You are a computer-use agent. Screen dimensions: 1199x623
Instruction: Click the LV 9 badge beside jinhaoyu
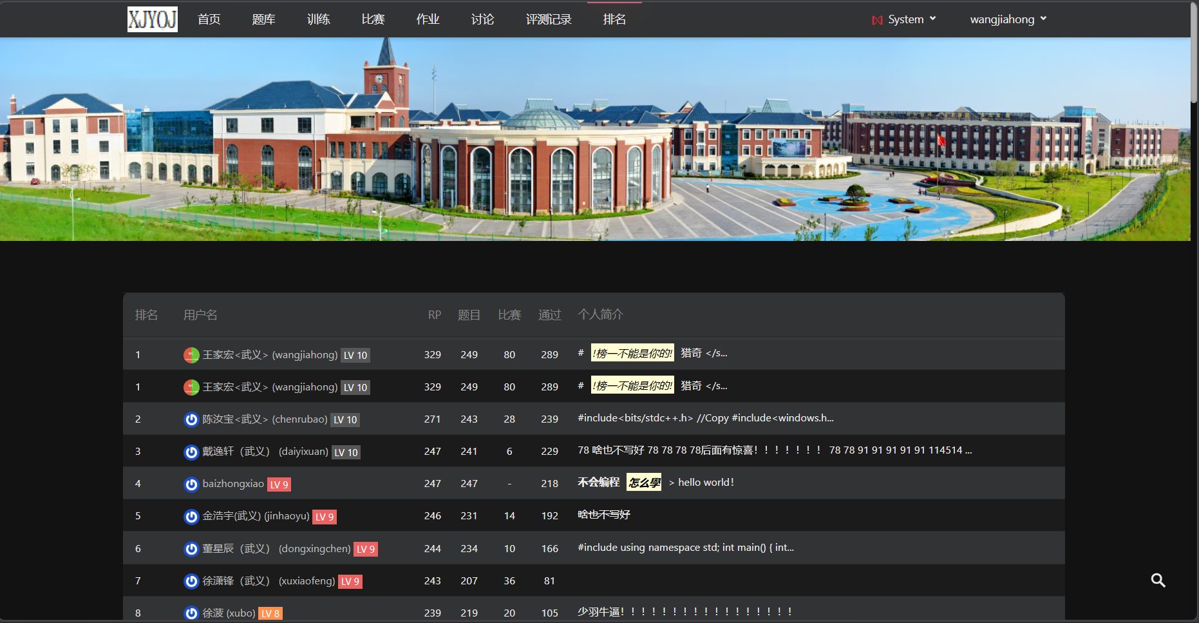click(x=325, y=517)
